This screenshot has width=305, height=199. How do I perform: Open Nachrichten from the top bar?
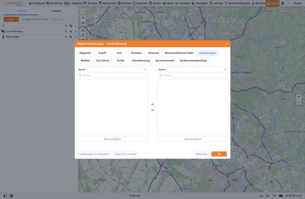[x=108, y=3]
